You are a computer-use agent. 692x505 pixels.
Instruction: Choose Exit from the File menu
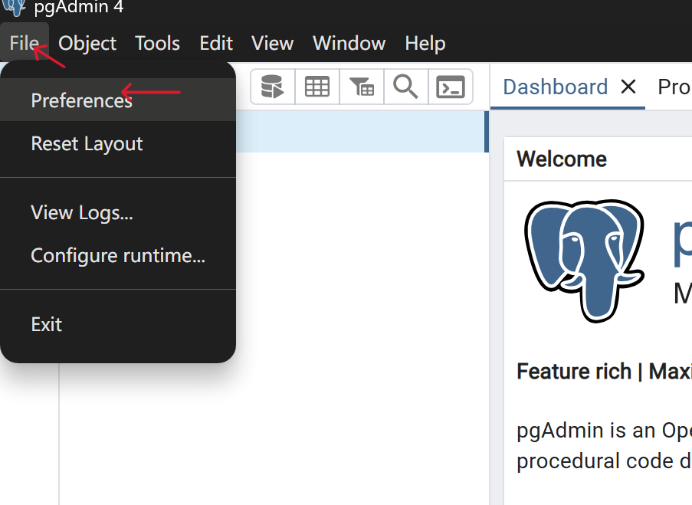click(118, 324)
